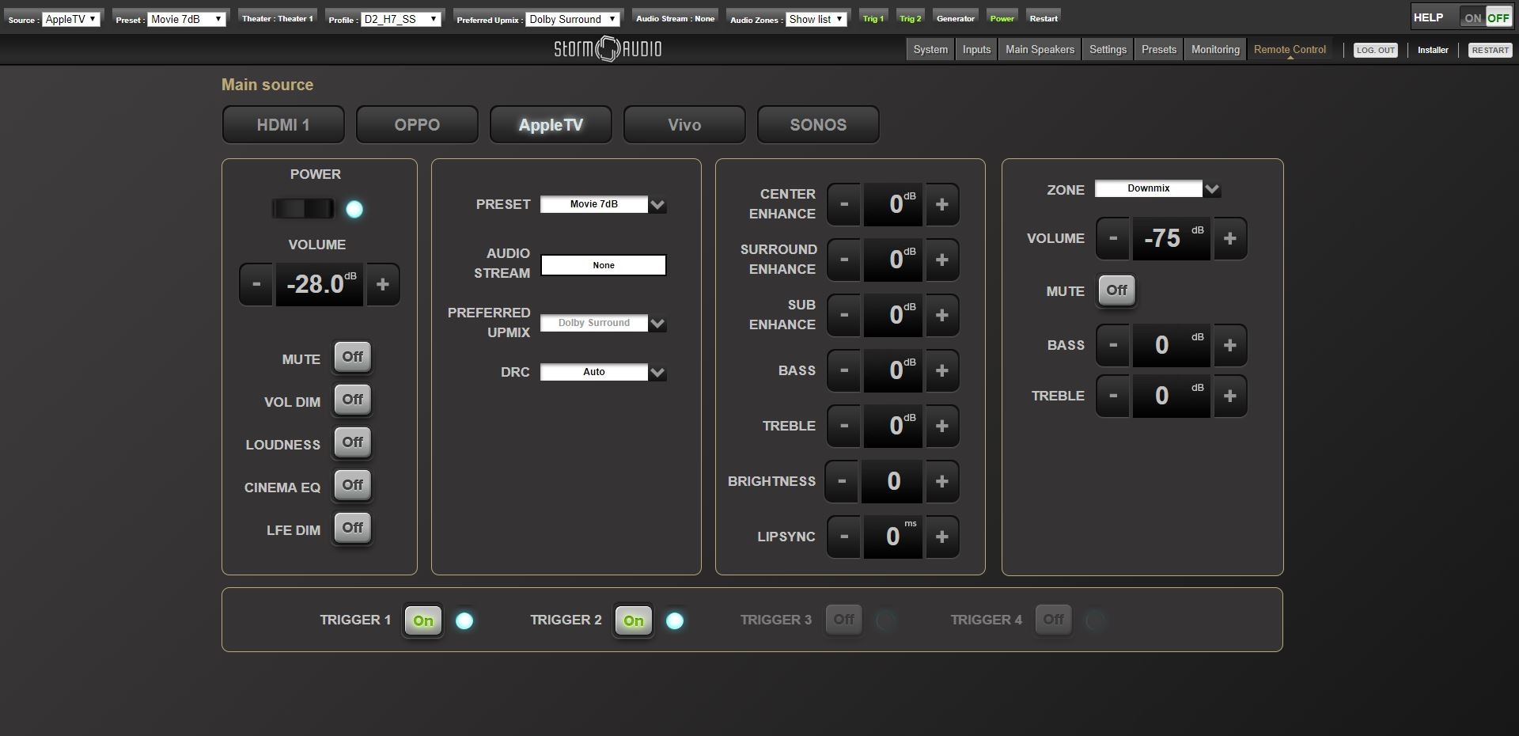Decrease main volume with minus button
Viewport: 1519px width, 736px height.
coord(256,284)
